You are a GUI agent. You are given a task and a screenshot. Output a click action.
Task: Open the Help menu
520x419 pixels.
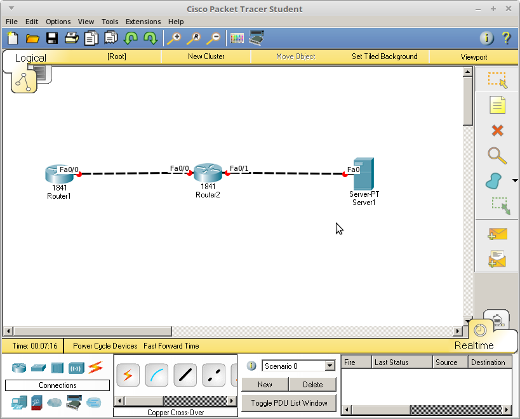click(x=176, y=22)
